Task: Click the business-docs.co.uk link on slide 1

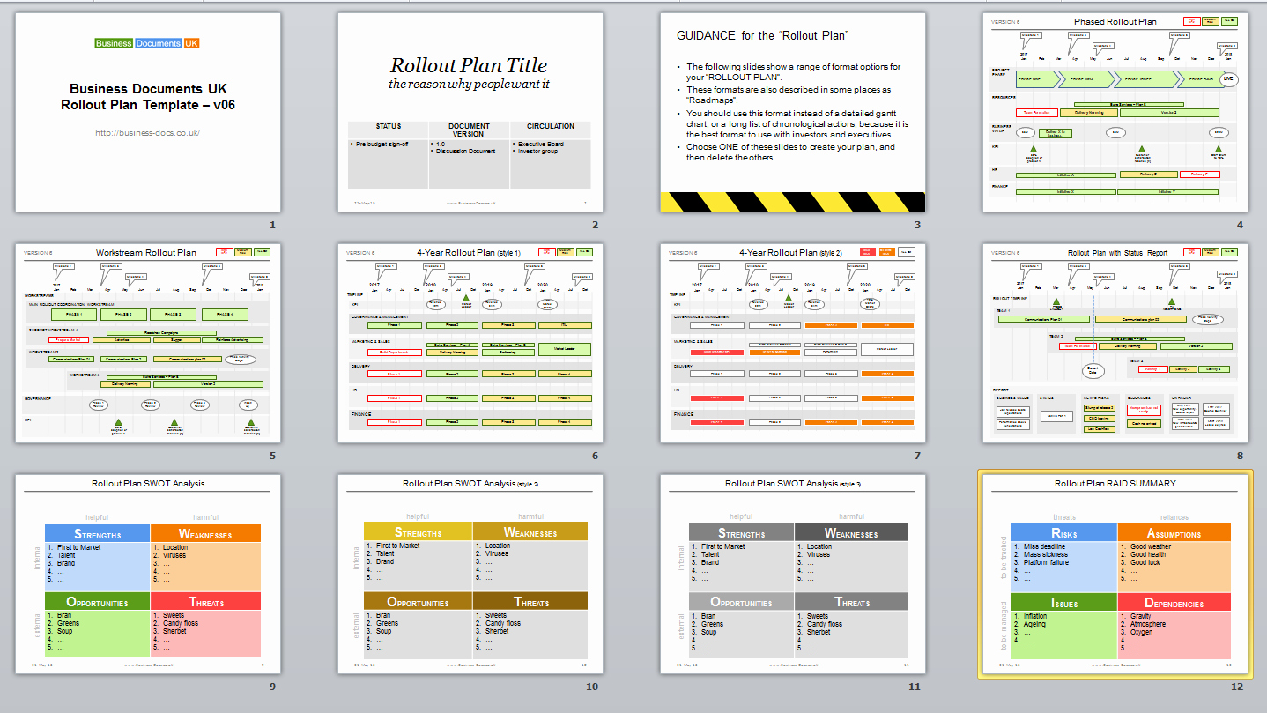Action: pos(148,133)
